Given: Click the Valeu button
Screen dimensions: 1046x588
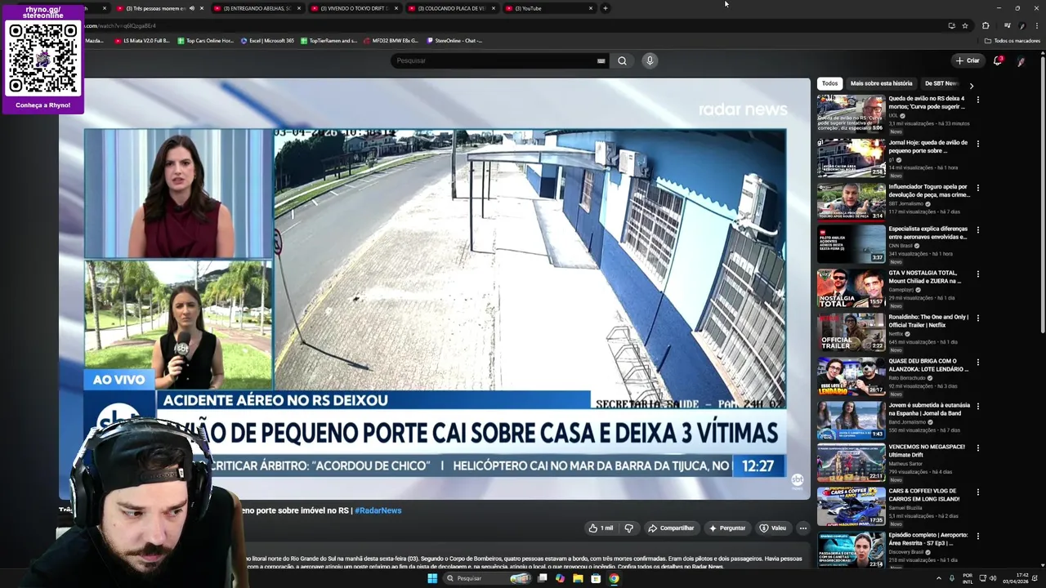Looking at the screenshot, I should point(772,528).
